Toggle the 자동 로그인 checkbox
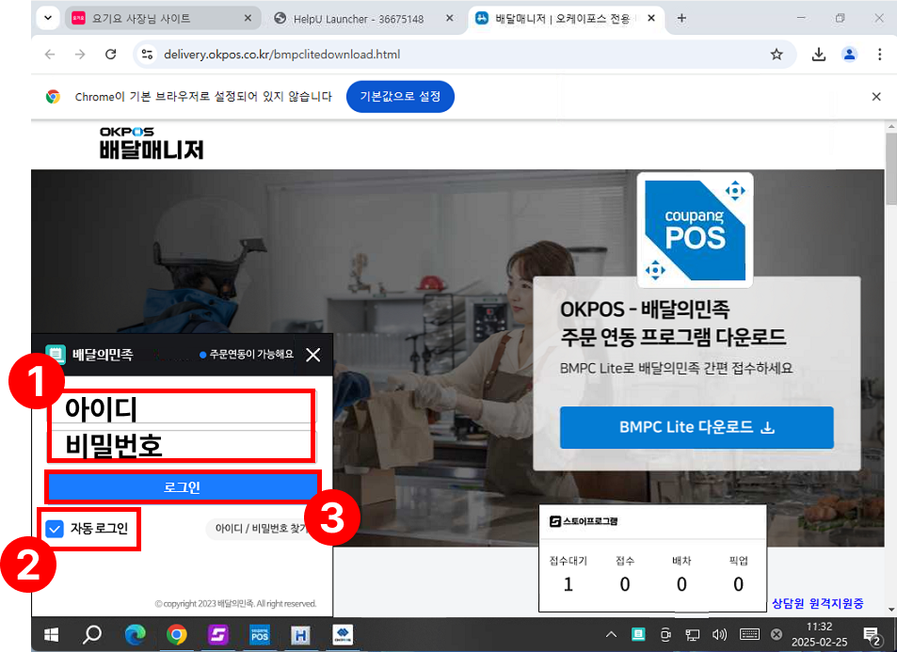 click(55, 529)
